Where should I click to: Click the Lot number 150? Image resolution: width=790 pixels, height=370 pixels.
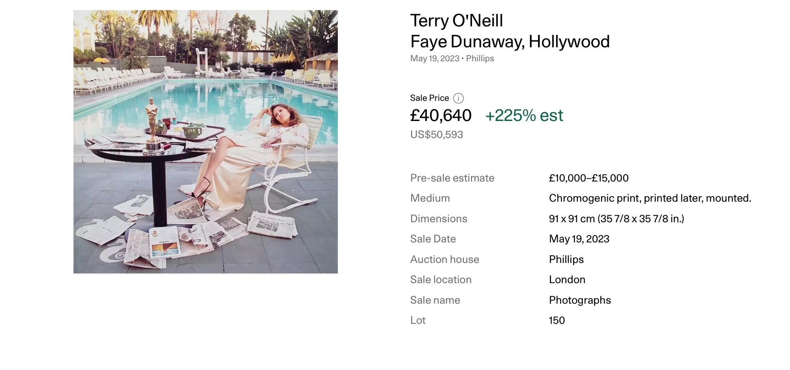557,320
